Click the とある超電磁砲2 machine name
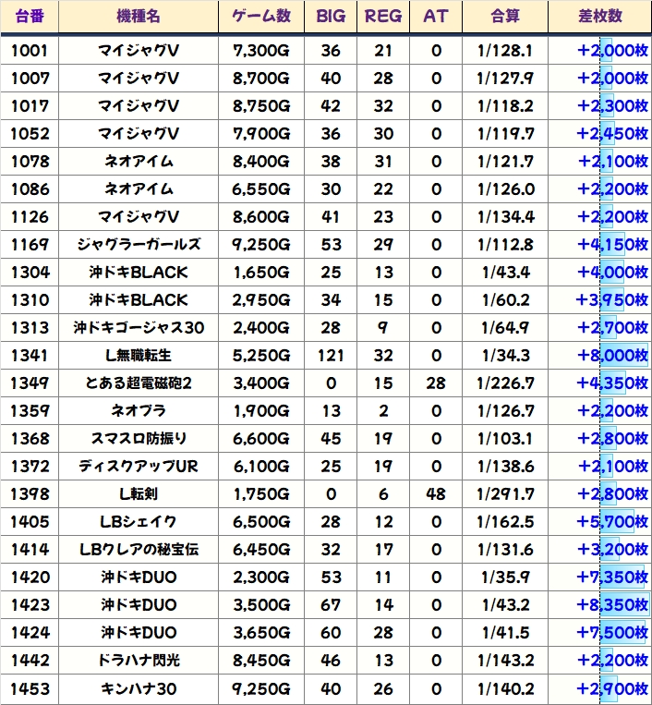 coord(138,383)
